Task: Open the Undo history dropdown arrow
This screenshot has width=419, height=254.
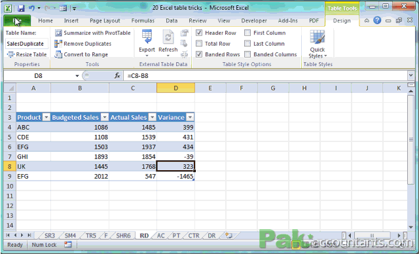Action: click(x=39, y=8)
